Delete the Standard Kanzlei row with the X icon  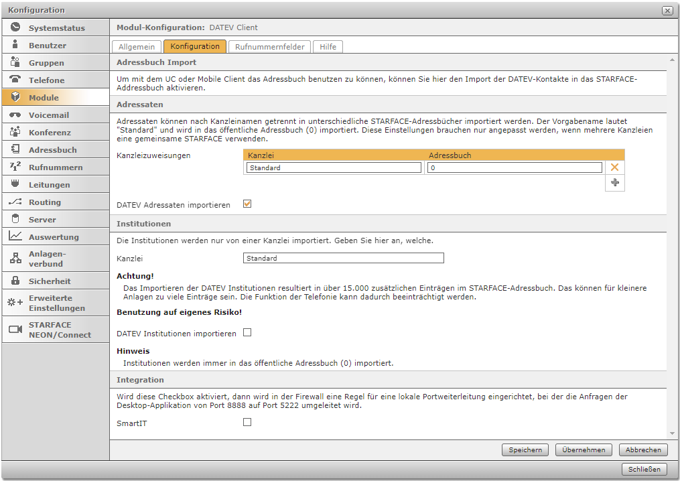pyautogui.click(x=614, y=167)
